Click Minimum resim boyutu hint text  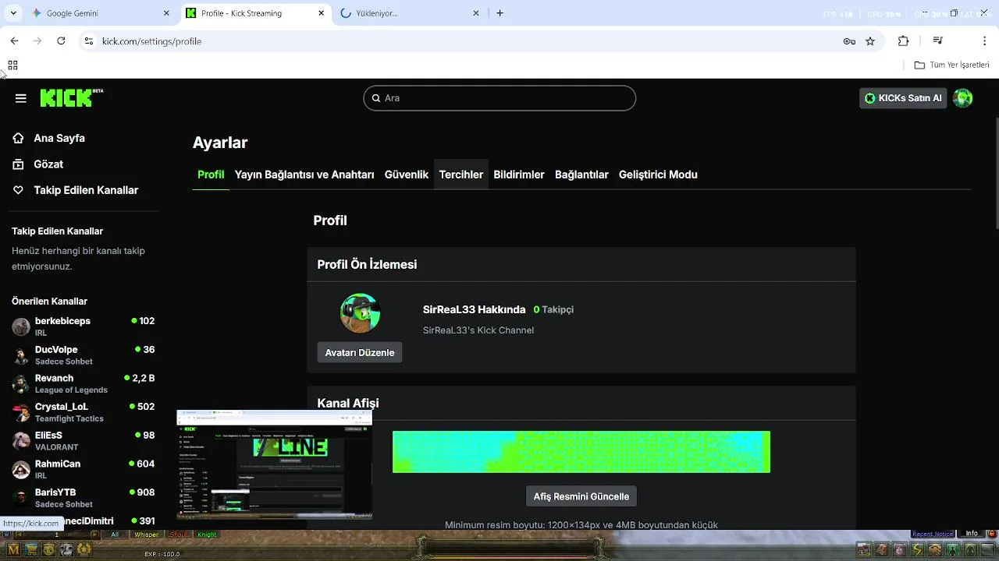pyautogui.click(x=581, y=524)
